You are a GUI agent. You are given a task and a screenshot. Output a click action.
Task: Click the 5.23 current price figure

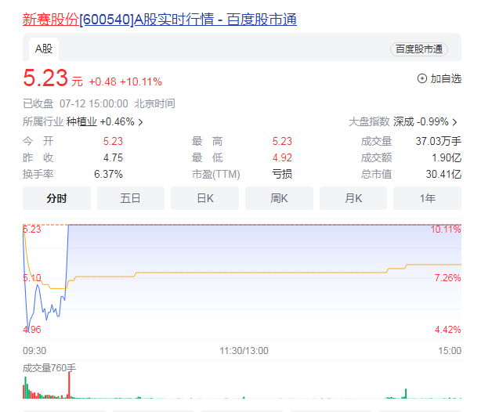click(x=45, y=79)
